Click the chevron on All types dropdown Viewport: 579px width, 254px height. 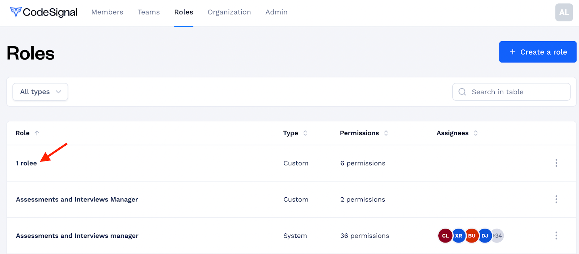[59, 92]
